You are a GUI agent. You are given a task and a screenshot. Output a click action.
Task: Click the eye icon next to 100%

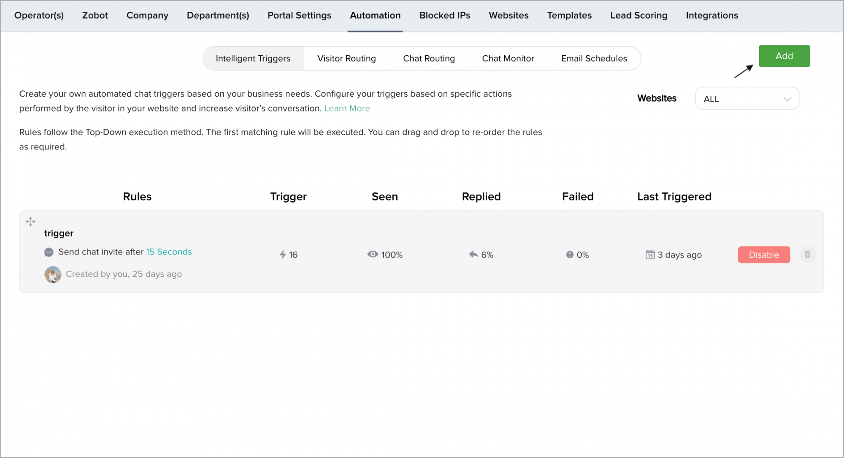click(373, 254)
